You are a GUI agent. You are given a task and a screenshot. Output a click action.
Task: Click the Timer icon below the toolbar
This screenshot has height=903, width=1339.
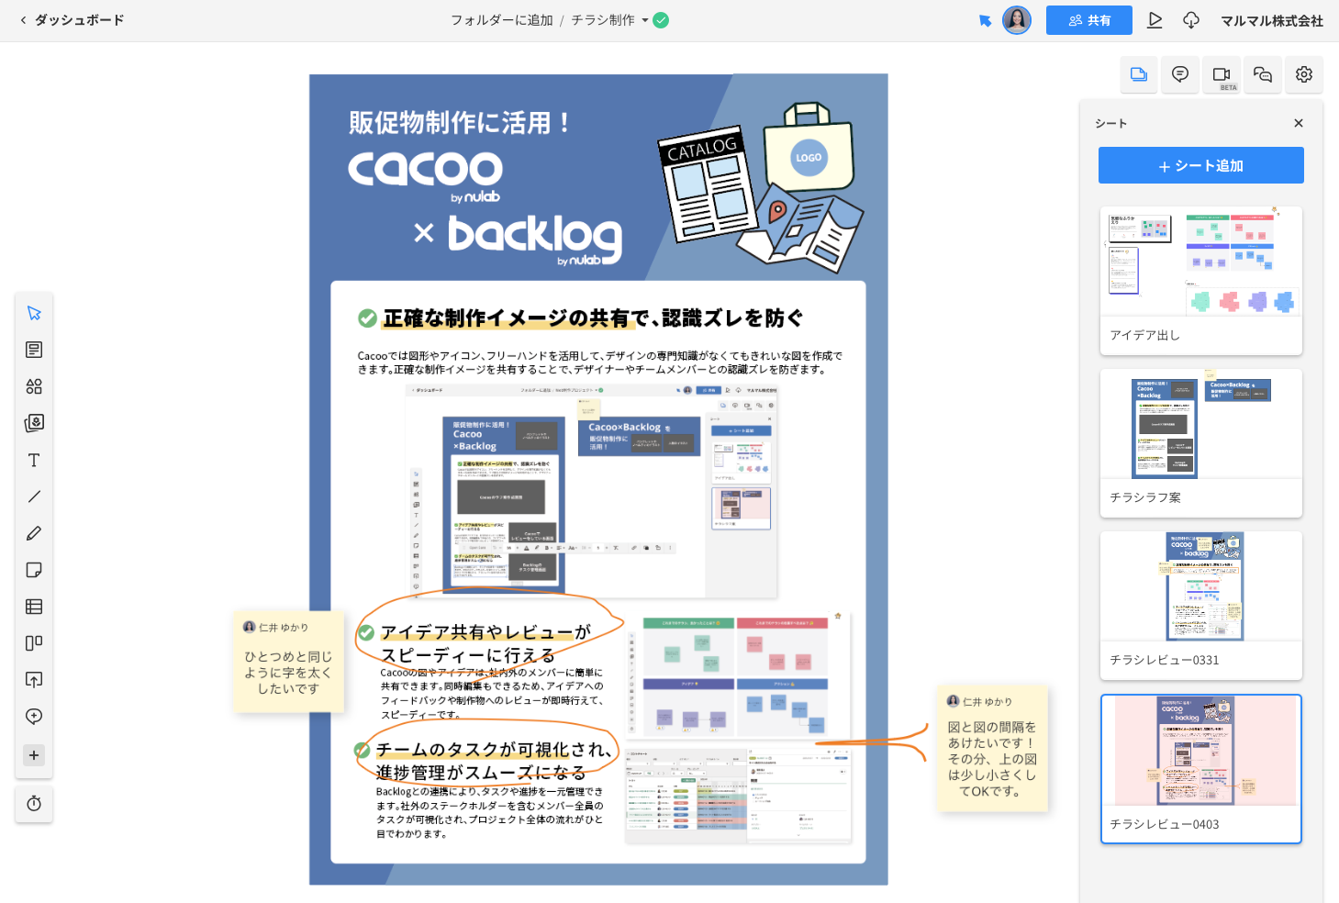click(34, 804)
